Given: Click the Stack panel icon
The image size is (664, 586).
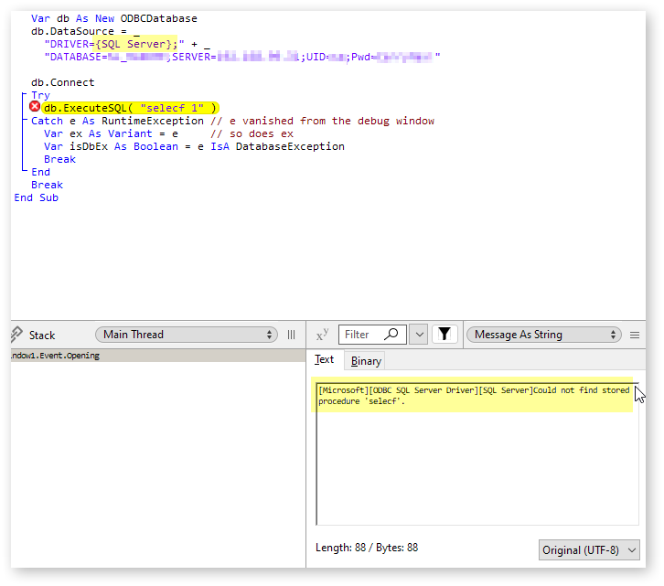Looking at the screenshot, I should (17, 335).
